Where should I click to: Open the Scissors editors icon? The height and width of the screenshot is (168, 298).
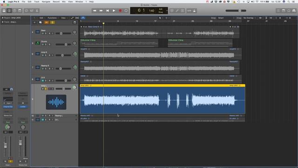tap(37, 11)
